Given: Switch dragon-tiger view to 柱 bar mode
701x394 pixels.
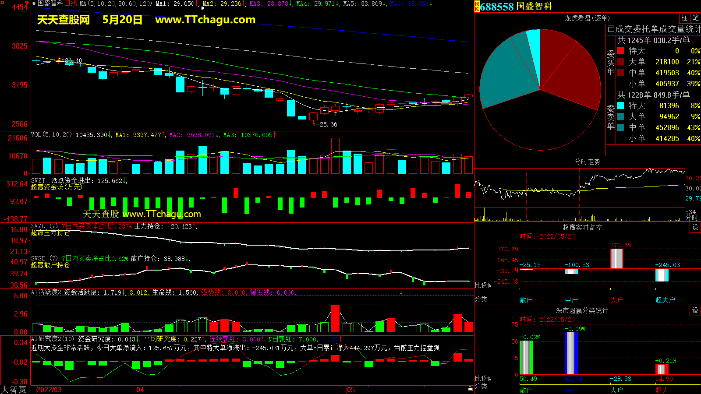Looking at the screenshot, I should [x=684, y=18].
